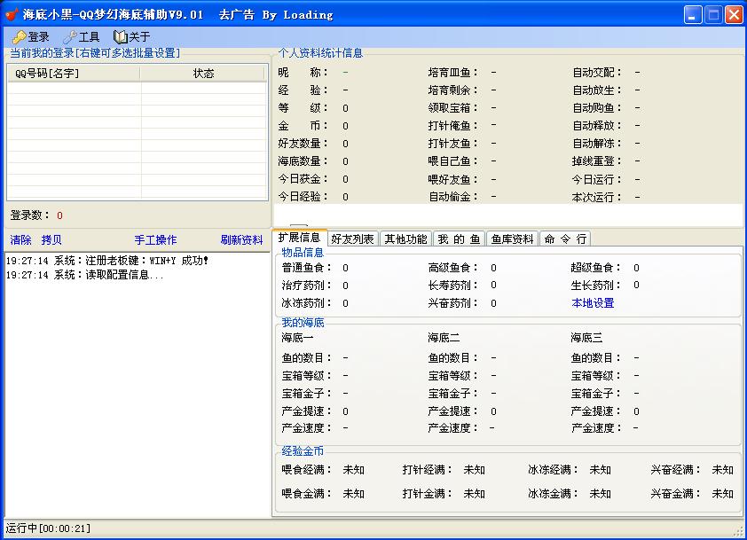Select the 我的鱼 tab
747x540 pixels.
459,239
